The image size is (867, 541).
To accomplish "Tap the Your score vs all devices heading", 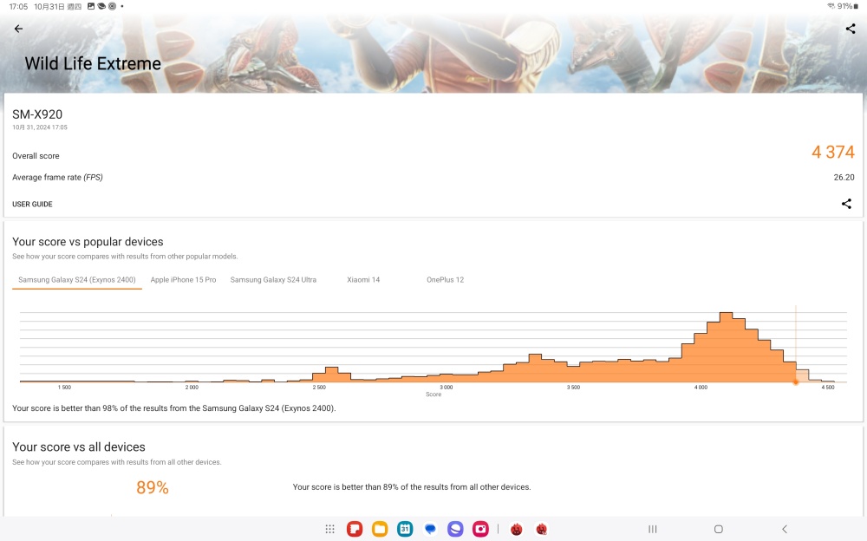I will (79, 447).
